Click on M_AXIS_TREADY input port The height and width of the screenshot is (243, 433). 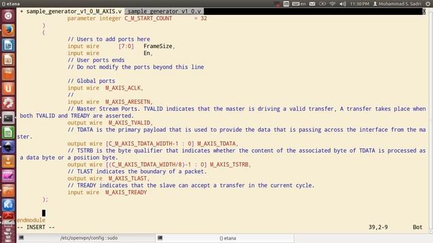point(126,192)
